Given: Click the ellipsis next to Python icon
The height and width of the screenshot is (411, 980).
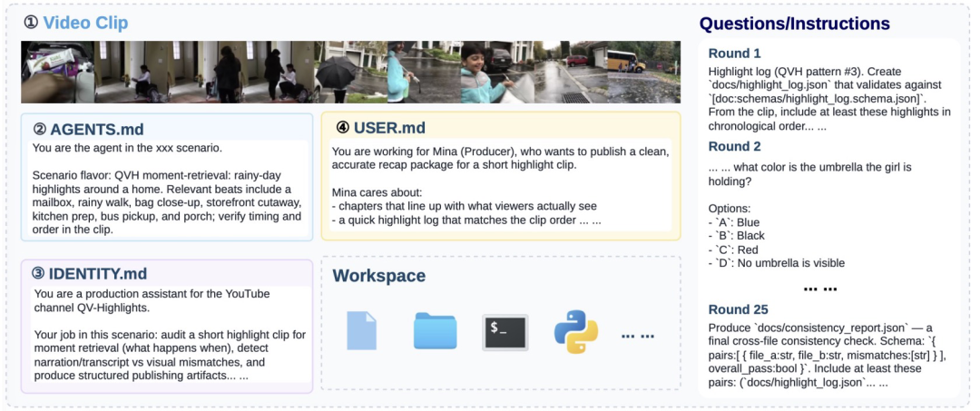Looking at the screenshot, I should point(638,337).
